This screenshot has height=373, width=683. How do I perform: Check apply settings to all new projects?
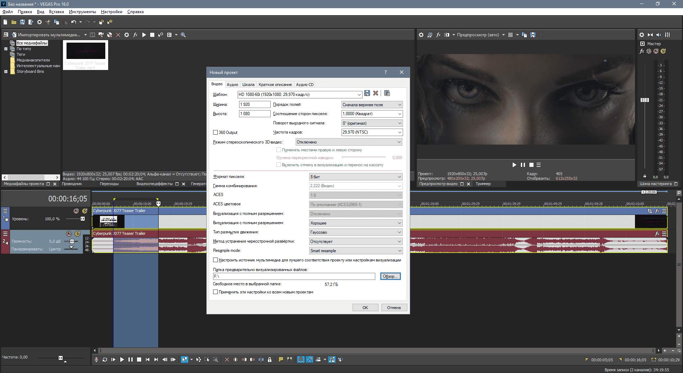coord(215,292)
